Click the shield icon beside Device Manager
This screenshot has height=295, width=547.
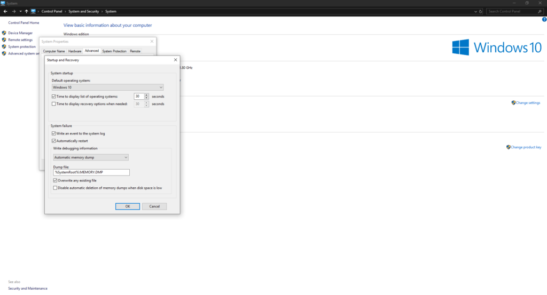[4, 33]
